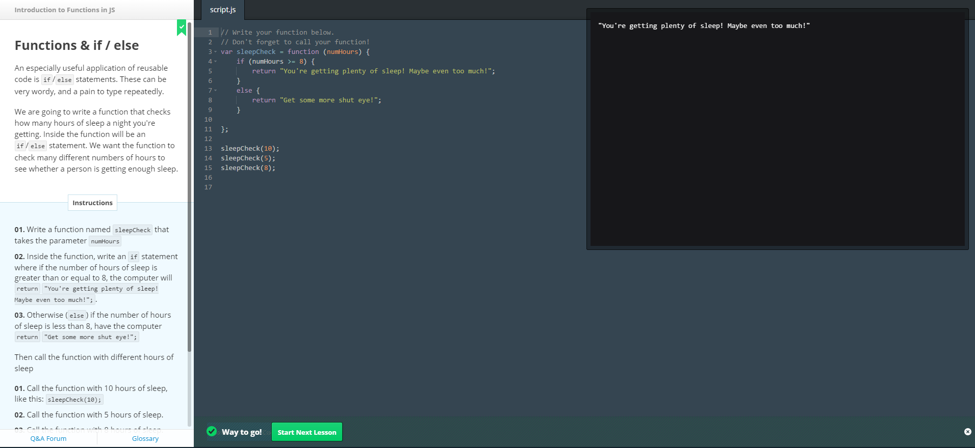
Task: Click on the sleepCheck(5); code line
Action: 248,158
